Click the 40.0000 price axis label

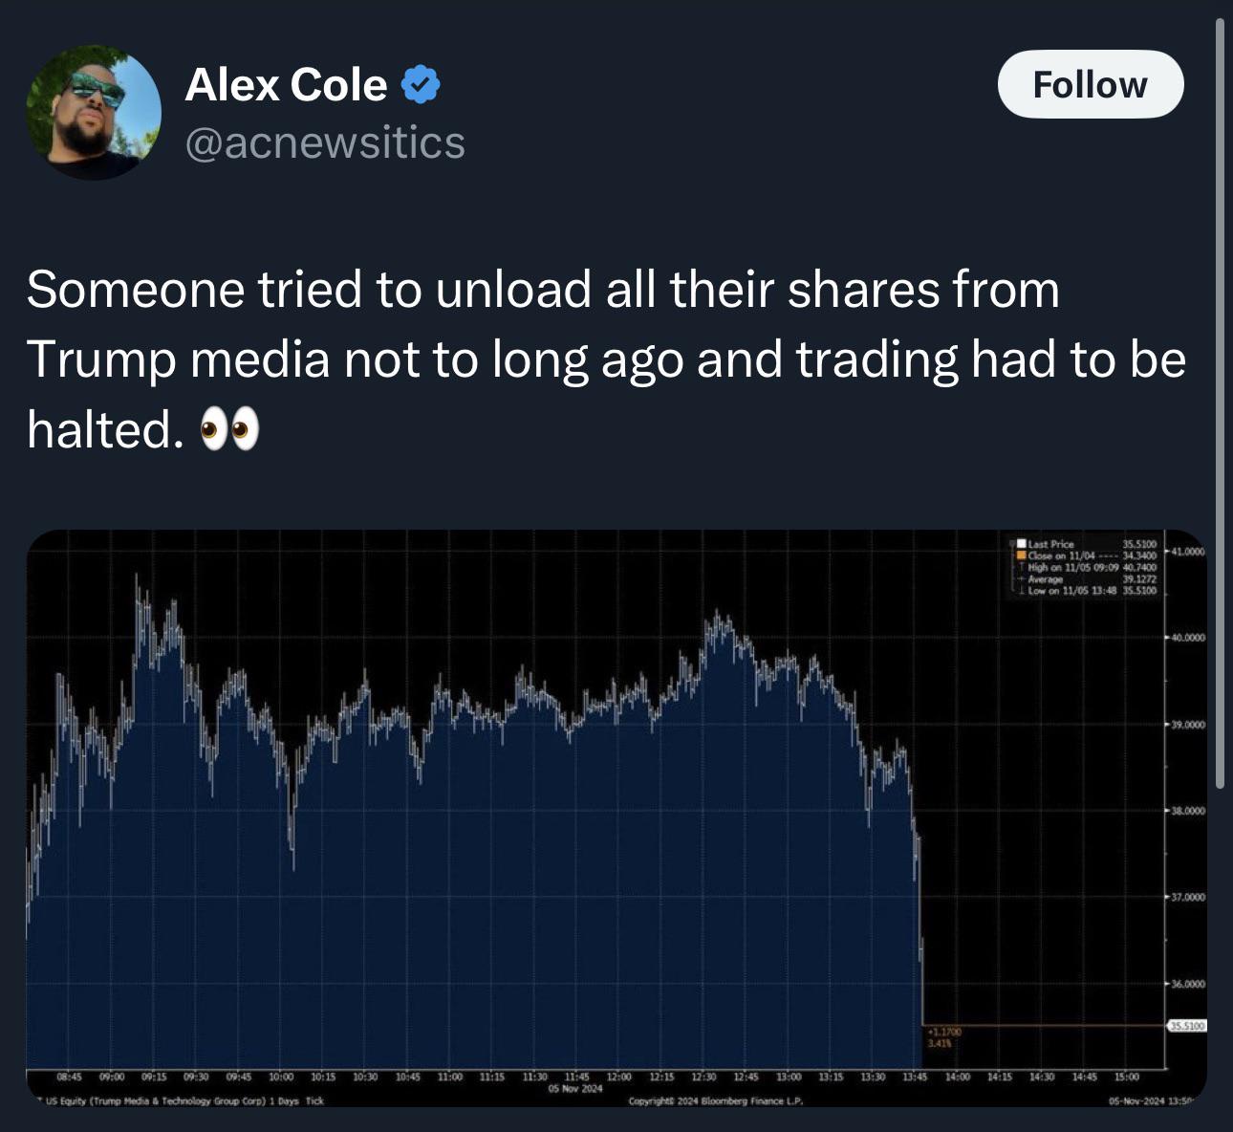point(1189,637)
